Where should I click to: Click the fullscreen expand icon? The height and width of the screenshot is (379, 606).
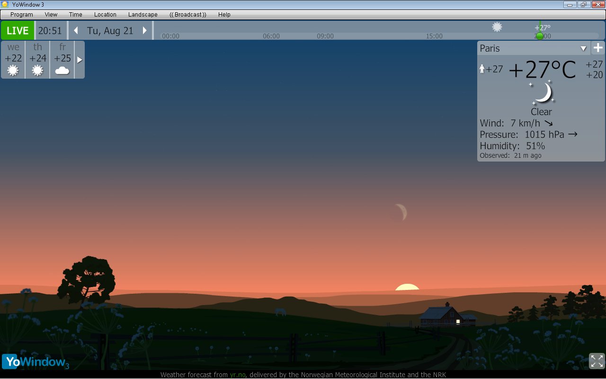(597, 361)
